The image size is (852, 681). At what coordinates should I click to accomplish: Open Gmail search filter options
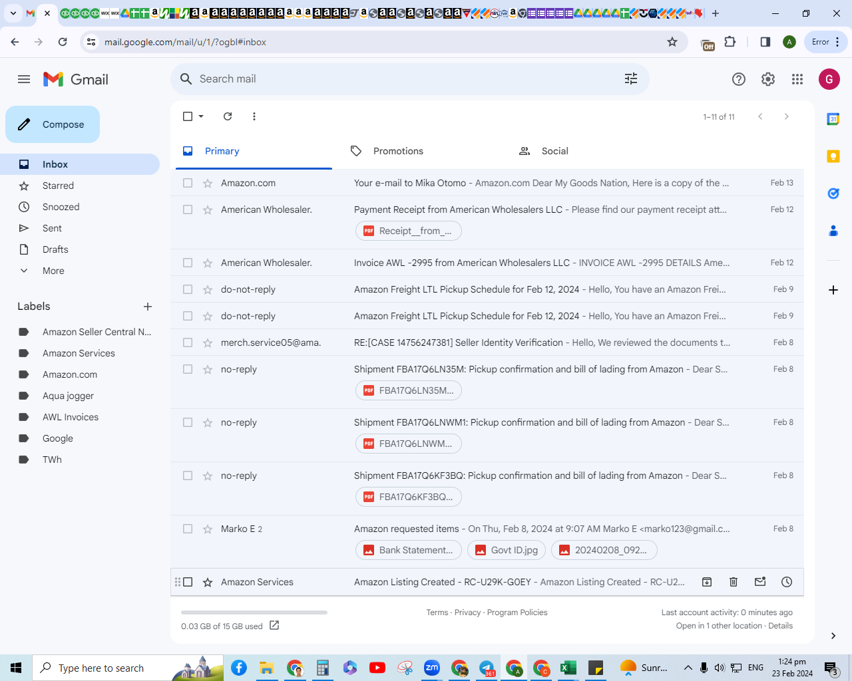click(631, 79)
